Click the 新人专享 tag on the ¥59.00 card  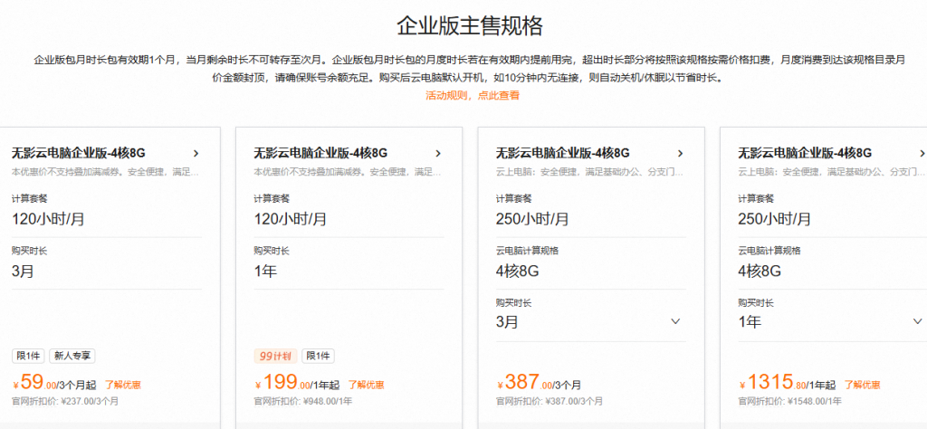coord(72,356)
